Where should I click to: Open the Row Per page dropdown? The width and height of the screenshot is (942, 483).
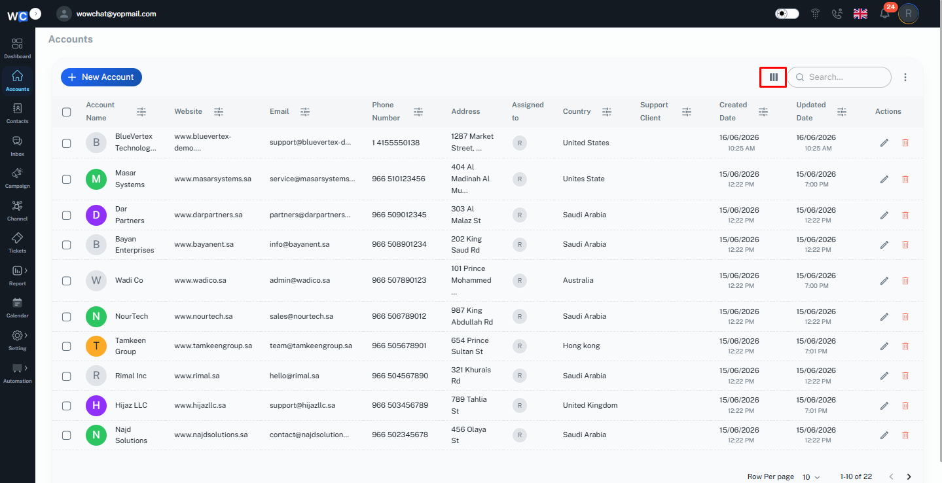point(811,477)
